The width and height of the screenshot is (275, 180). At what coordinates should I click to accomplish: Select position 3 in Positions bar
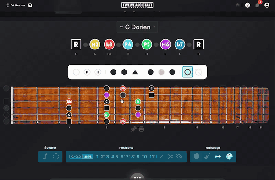pyautogui.click(x=108, y=157)
